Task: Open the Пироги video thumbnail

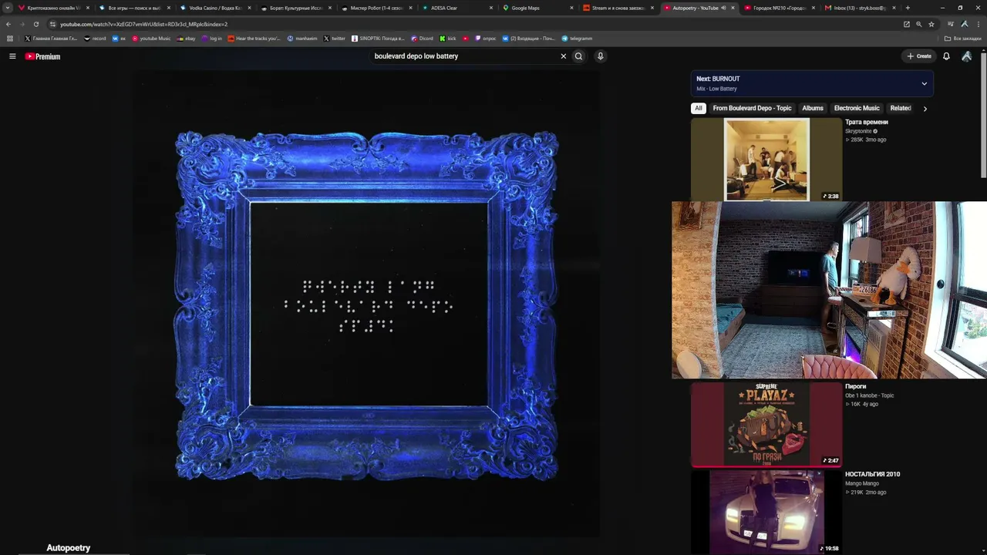Action: pos(766,425)
